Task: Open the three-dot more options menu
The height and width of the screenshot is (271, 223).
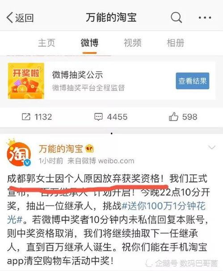Action: [205, 17]
